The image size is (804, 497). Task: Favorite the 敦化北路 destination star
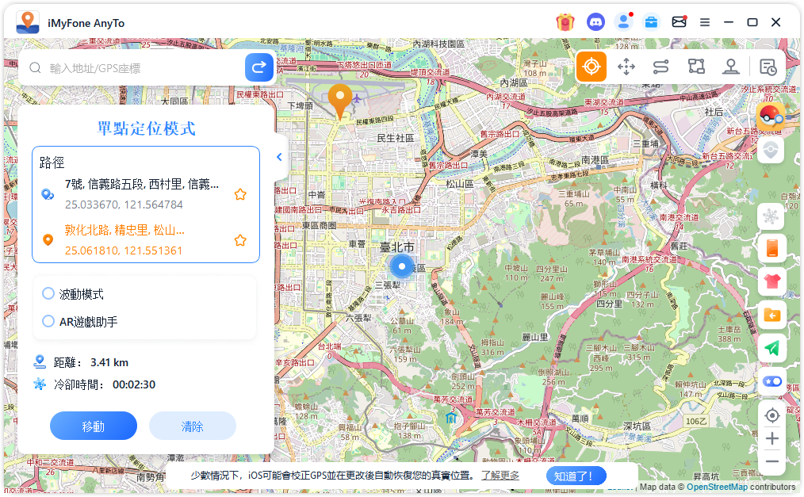(240, 240)
